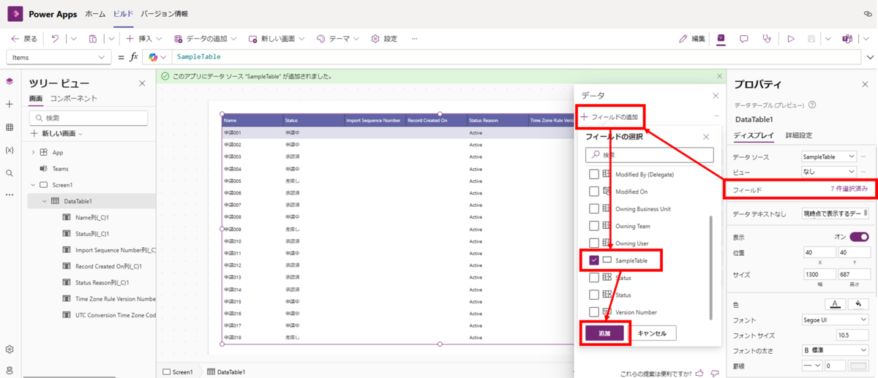Click the Save disk icon
The image size is (878, 378).
pos(811,39)
